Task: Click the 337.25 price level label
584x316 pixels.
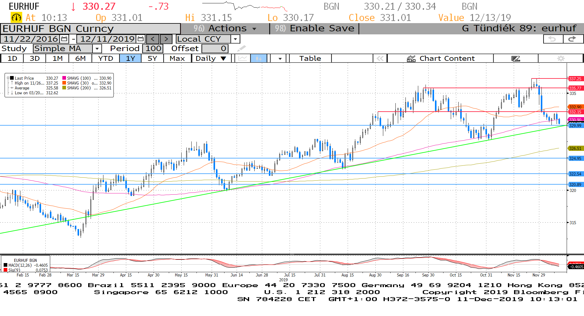Action: click(x=575, y=79)
